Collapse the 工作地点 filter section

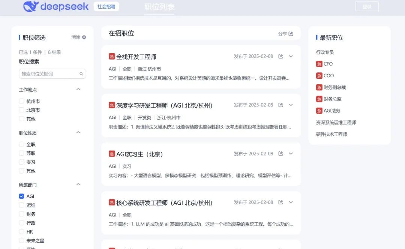(78, 89)
